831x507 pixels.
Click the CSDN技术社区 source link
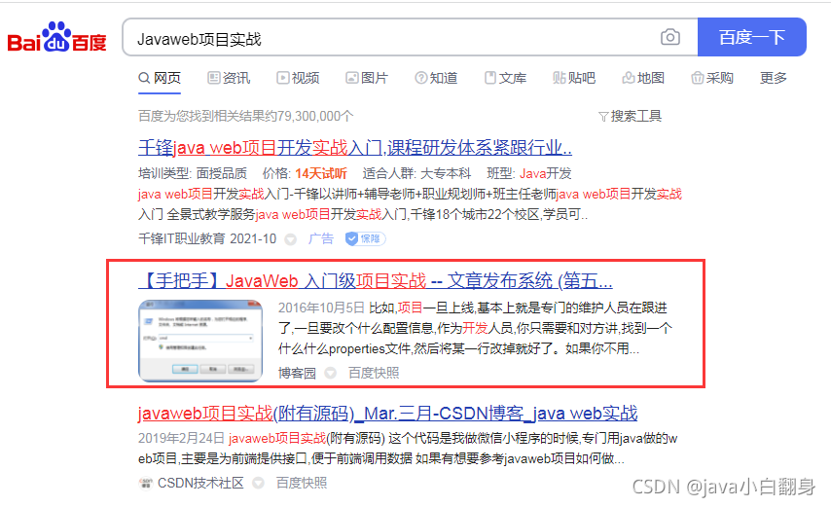click(x=200, y=483)
